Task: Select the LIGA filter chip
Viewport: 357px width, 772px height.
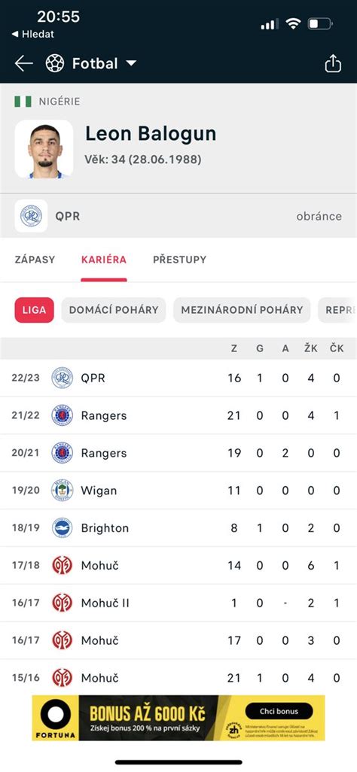Action: [34, 310]
